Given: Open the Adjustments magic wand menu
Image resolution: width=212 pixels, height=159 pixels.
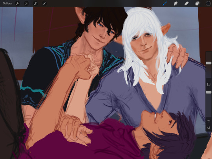Looking at the screenshot, I should [x=26, y=4].
